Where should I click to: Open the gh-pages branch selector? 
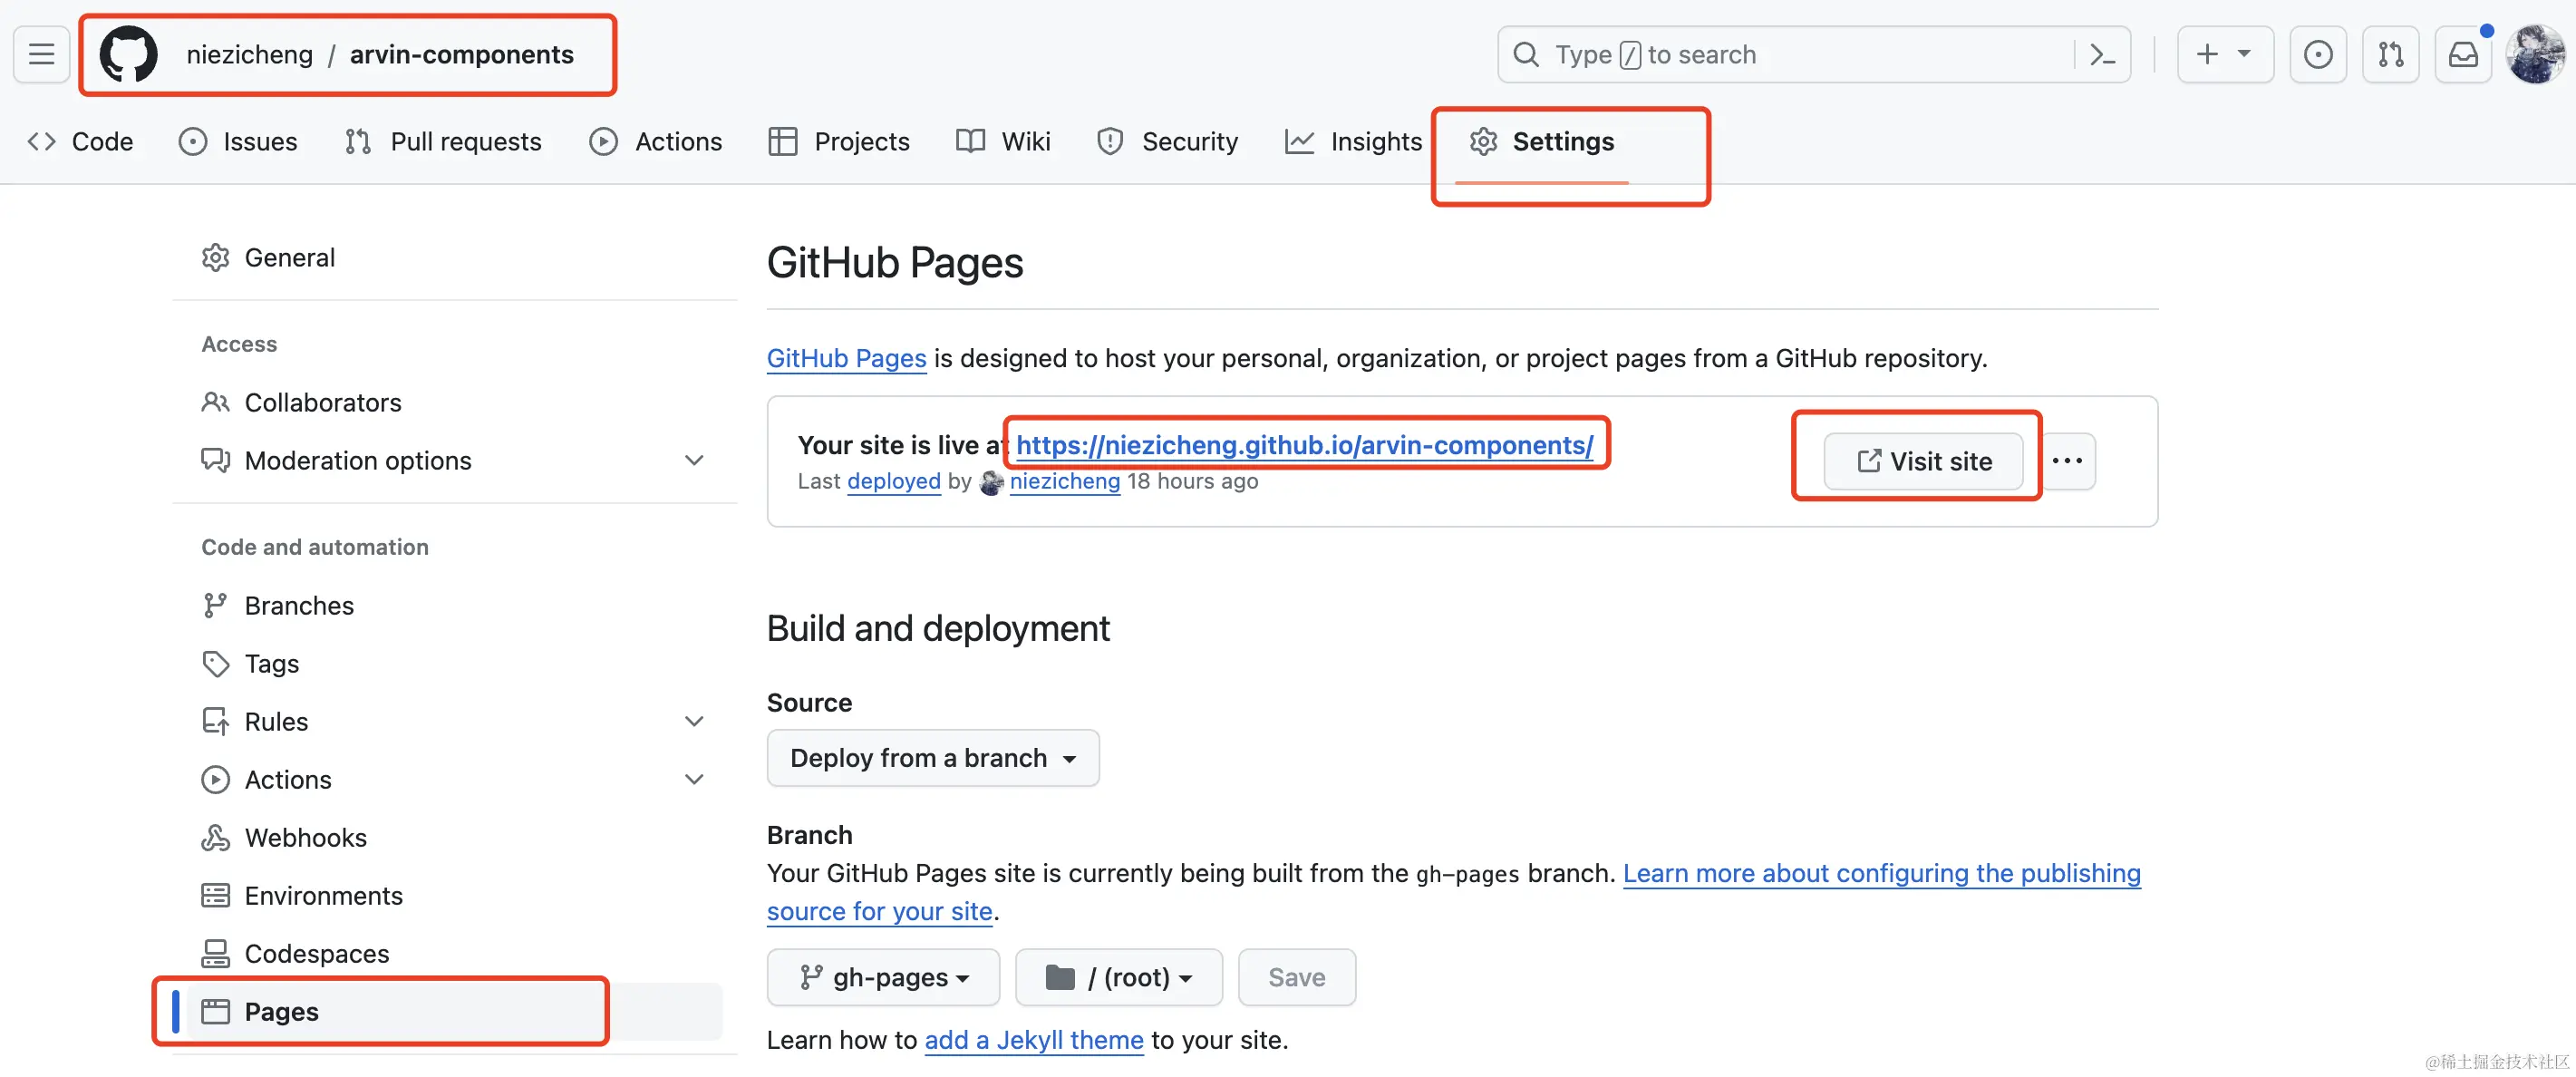(x=883, y=977)
